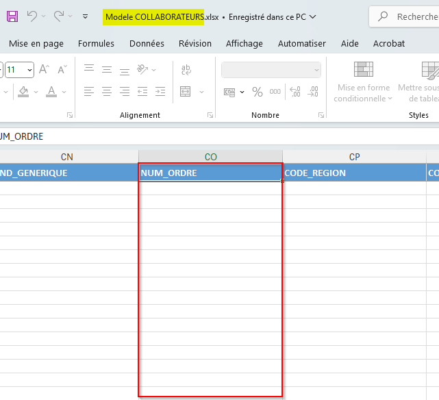Open the font color dropdown arrow
This screenshot has height=400, width=439.
64,92
